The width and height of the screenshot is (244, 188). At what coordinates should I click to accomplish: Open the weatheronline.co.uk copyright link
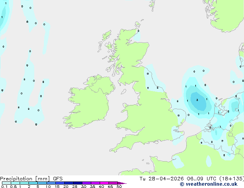tap(209, 184)
